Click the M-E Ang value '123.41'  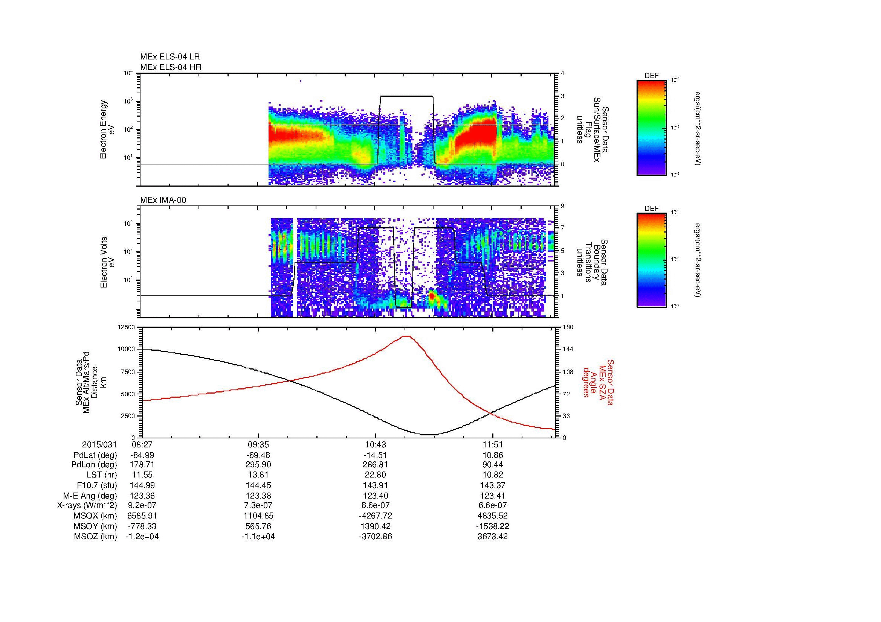pos(493,496)
